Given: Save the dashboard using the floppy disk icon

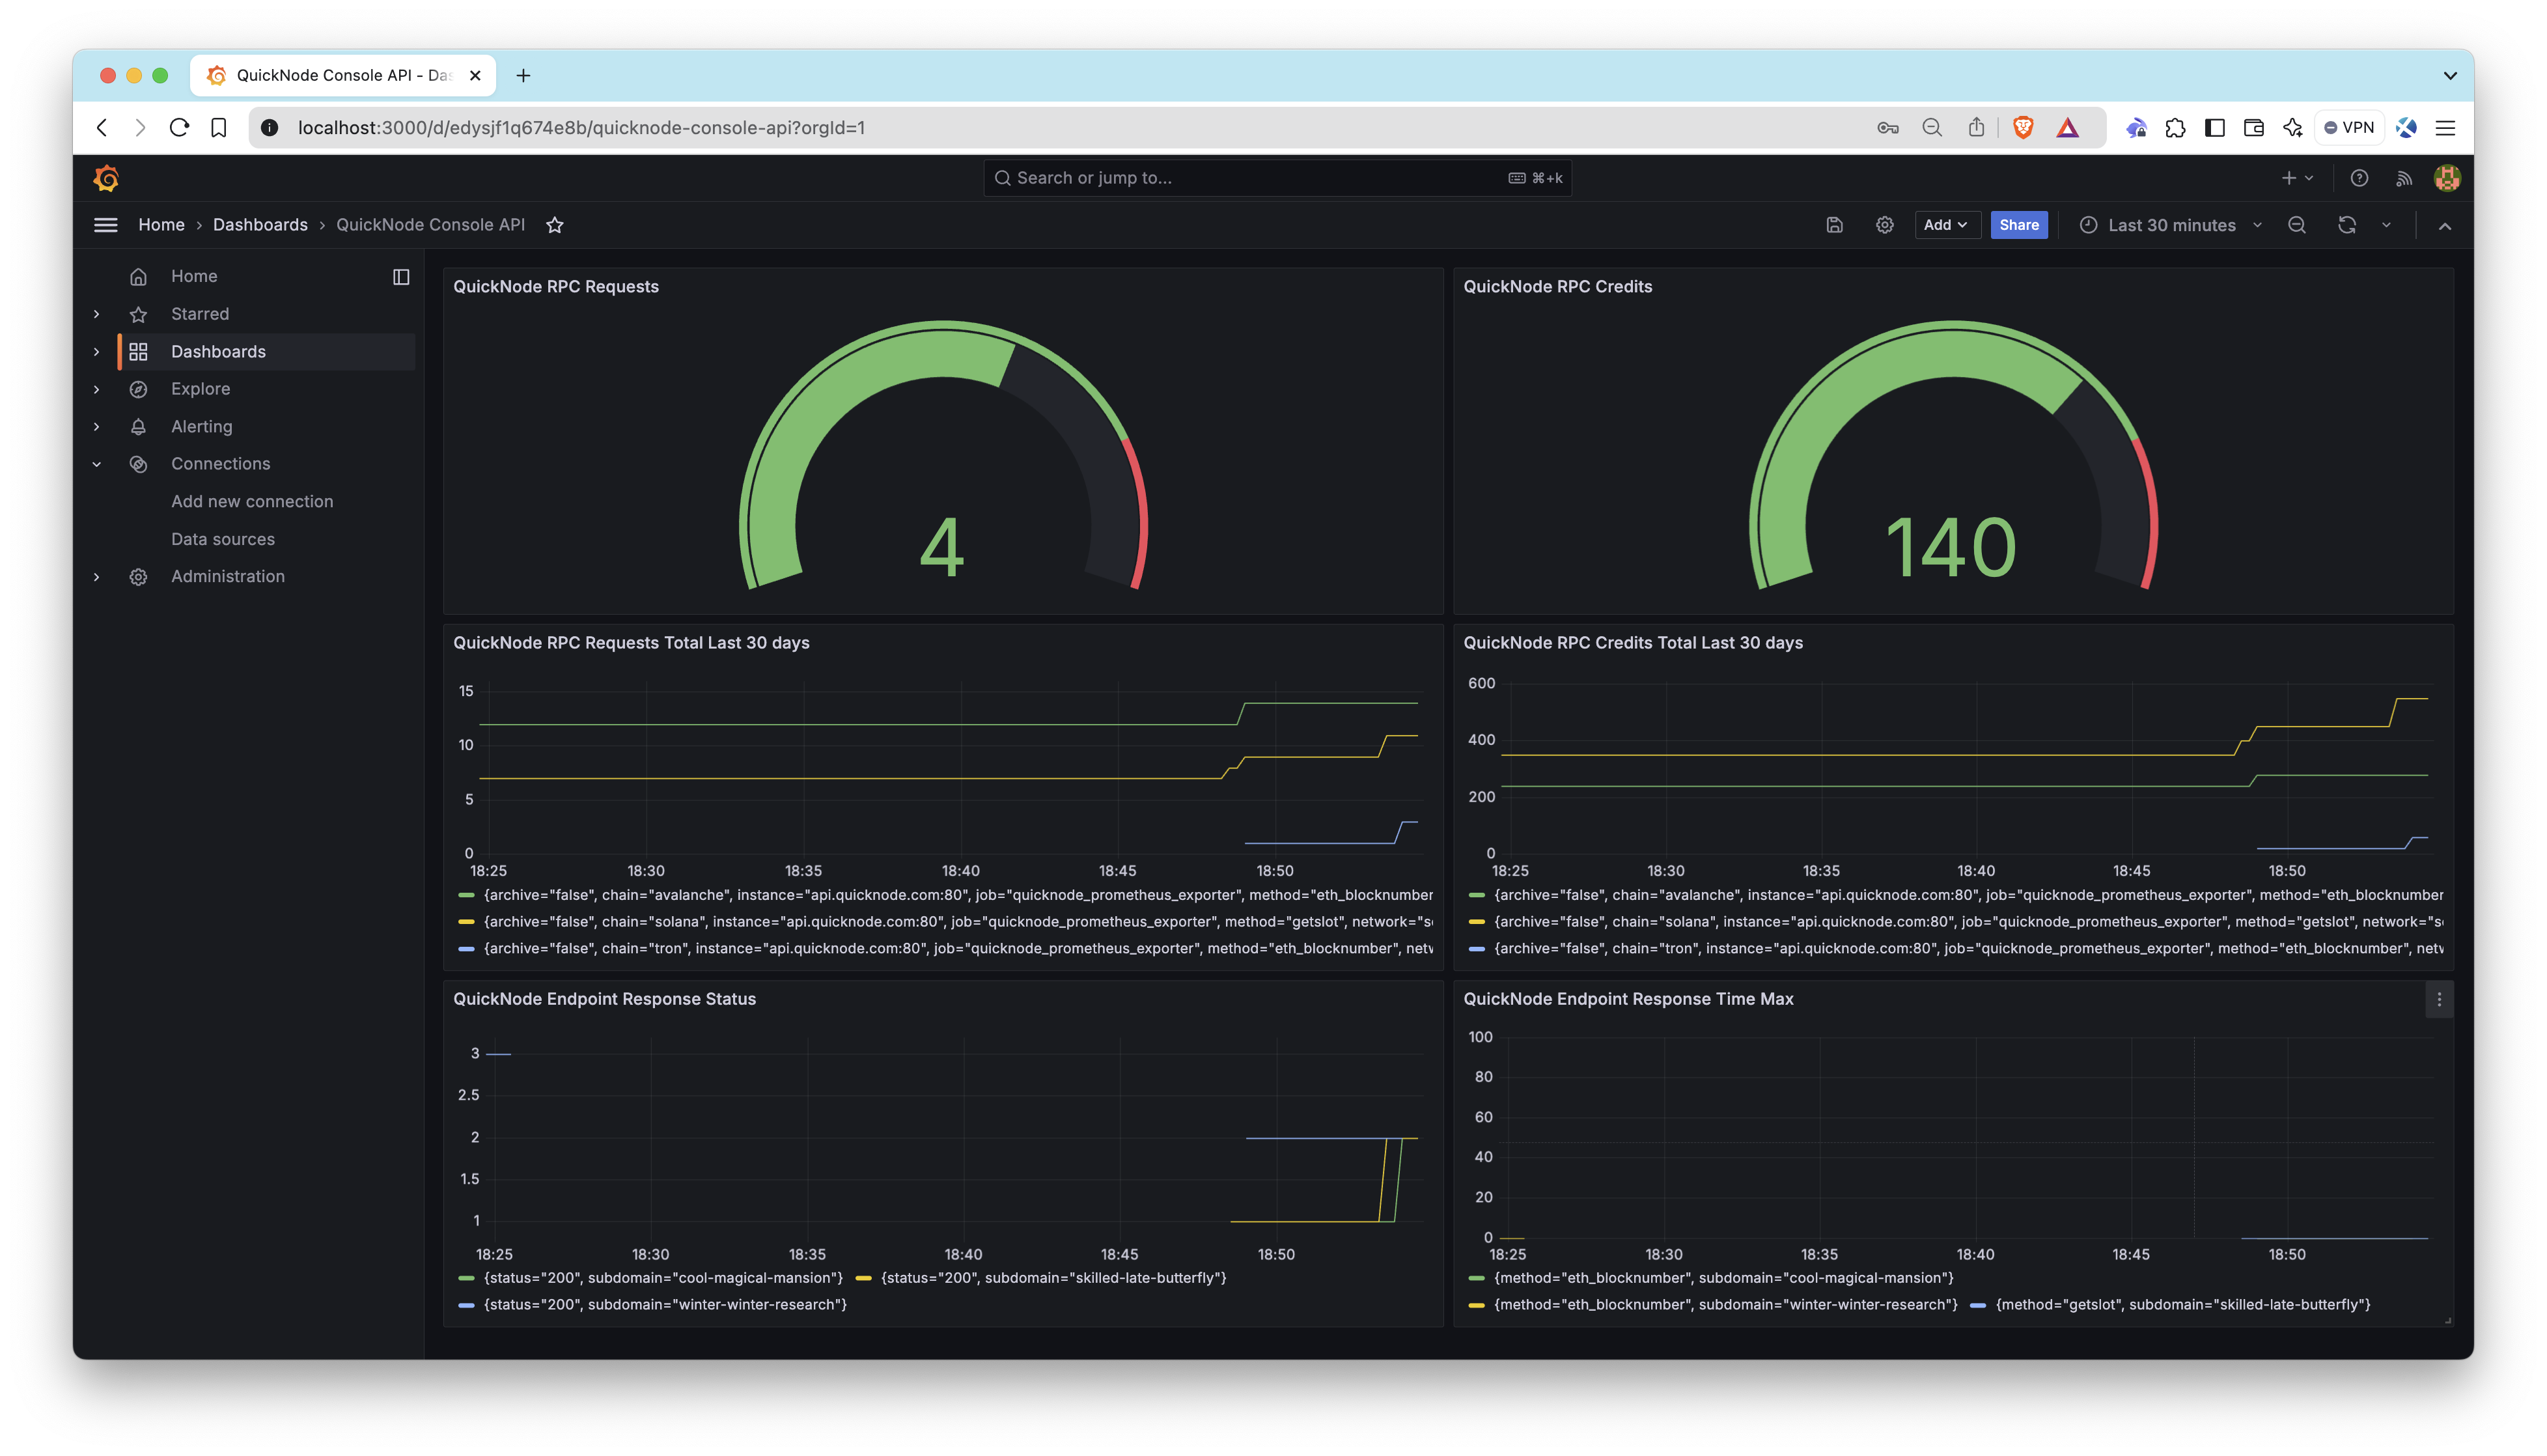Looking at the screenshot, I should tap(1834, 224).
